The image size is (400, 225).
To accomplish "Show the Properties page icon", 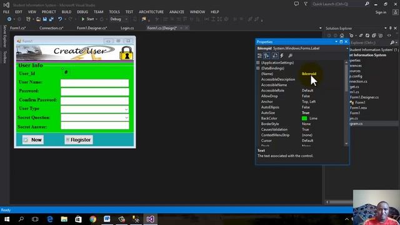I will click(275, 56).
